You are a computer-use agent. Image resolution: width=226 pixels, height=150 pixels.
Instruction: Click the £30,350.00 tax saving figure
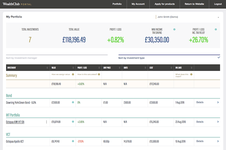pyautogui.click(x=157, y=40)
